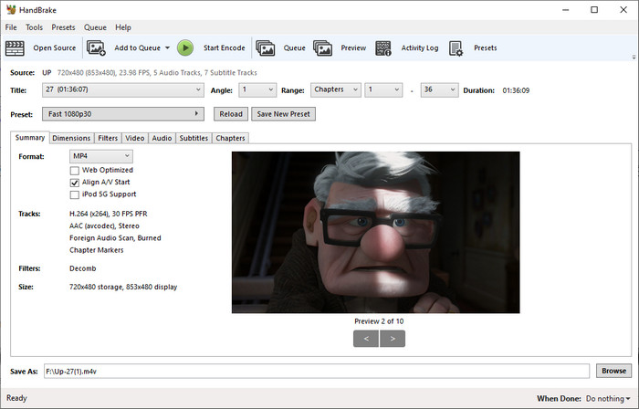Click the Add to Queue picture icon
The height and width of the screenshot is (409, 639).
tap(96, 48)
